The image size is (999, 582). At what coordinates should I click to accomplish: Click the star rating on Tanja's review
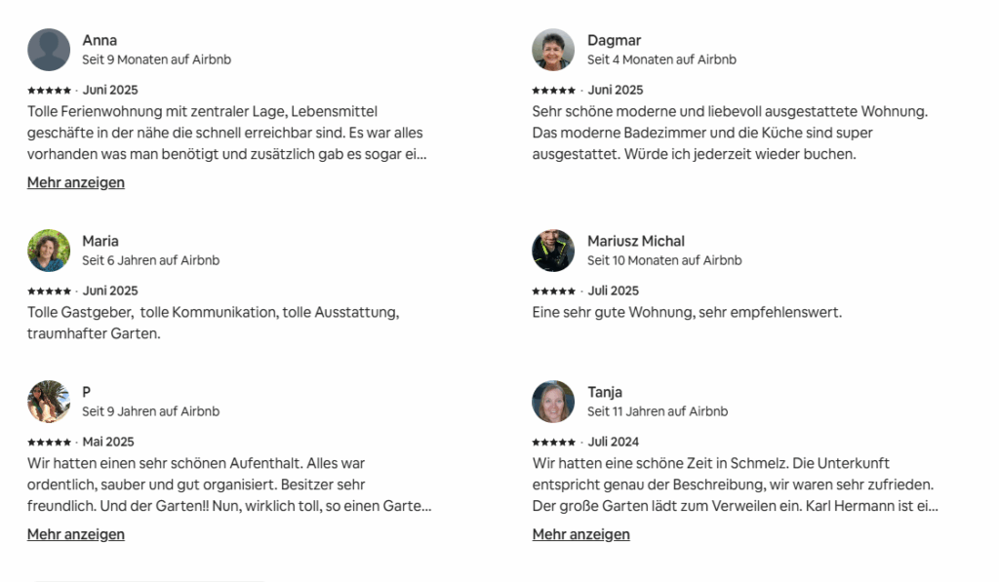(553, 443)
